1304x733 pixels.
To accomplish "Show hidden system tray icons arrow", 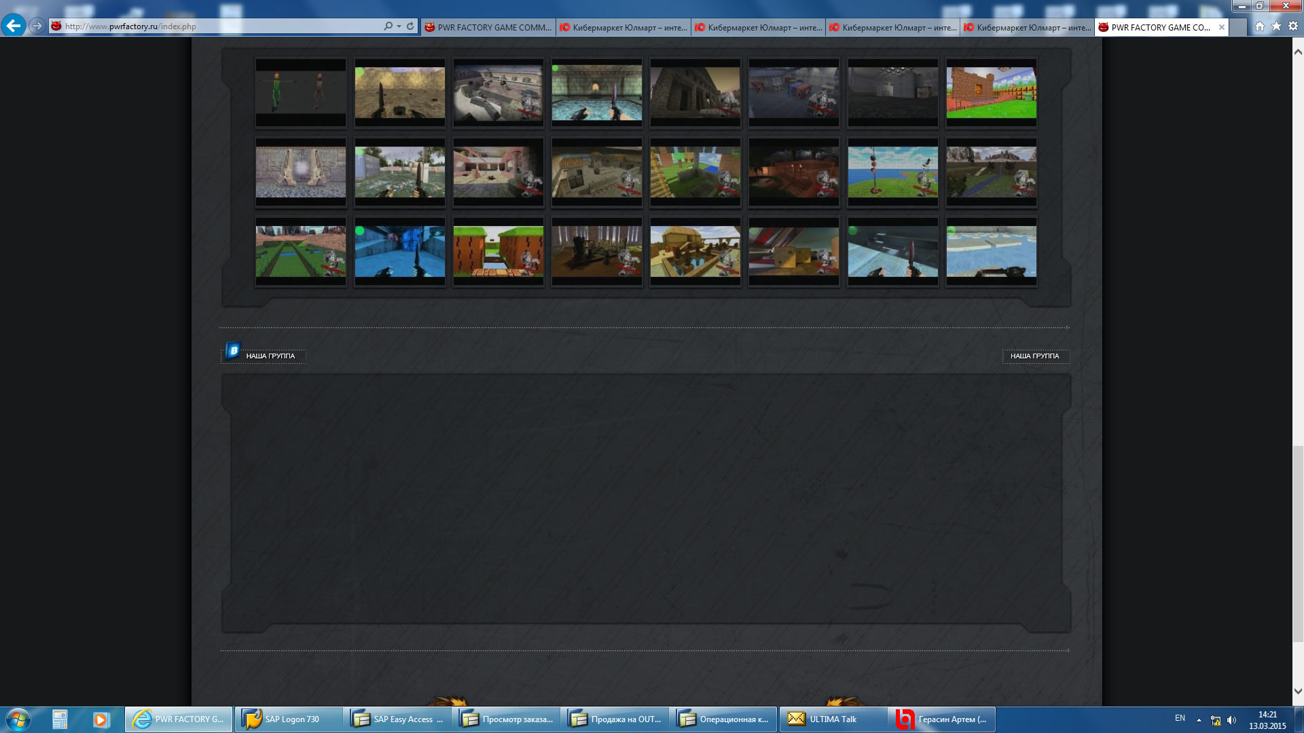I will tap(1199, 719).
